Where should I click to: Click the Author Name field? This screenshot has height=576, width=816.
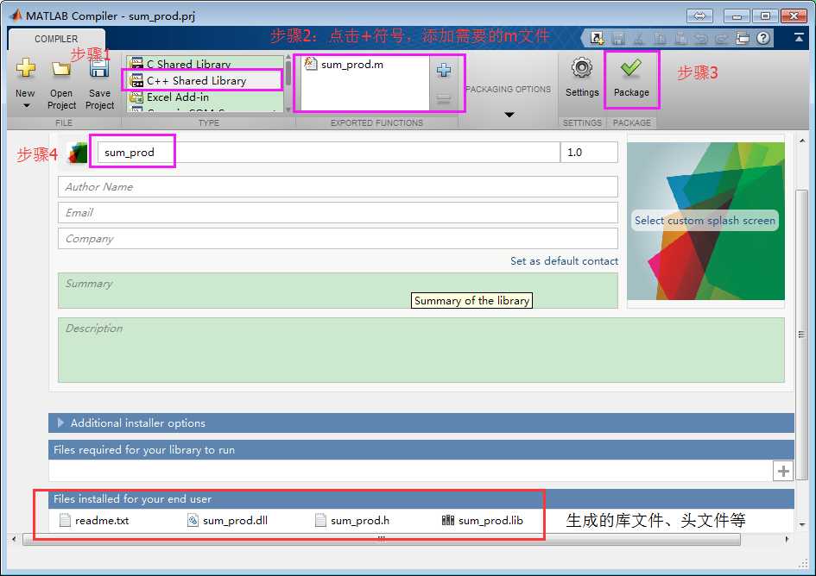(338, 186)
